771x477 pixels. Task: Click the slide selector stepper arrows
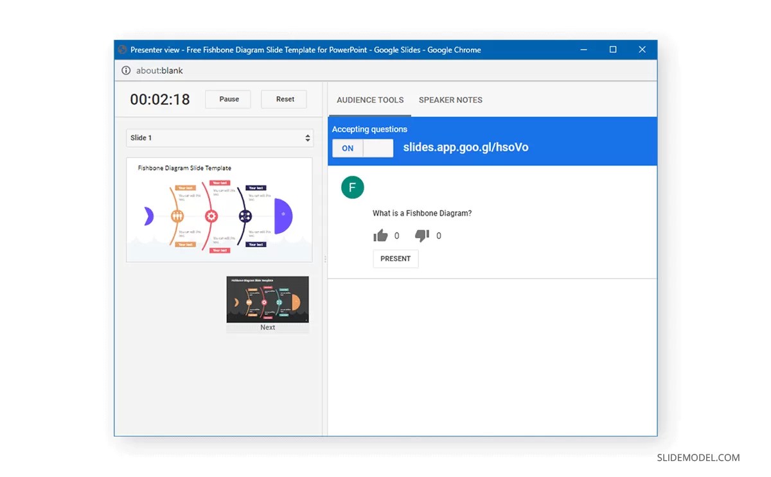pyautogui.click(x=308, y=137)
